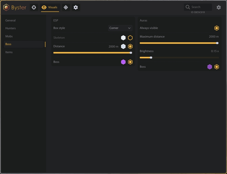Adjust the Maximum distance slider
Screen dimensions: 227x174
(179, 43)
